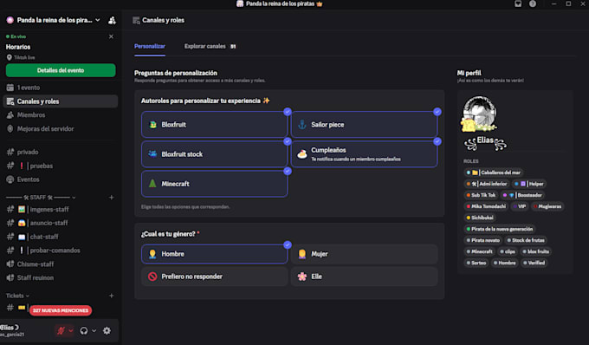Click the Admi inferior role tag
This screenshot has width=589, height=345.
click(487, 184)
